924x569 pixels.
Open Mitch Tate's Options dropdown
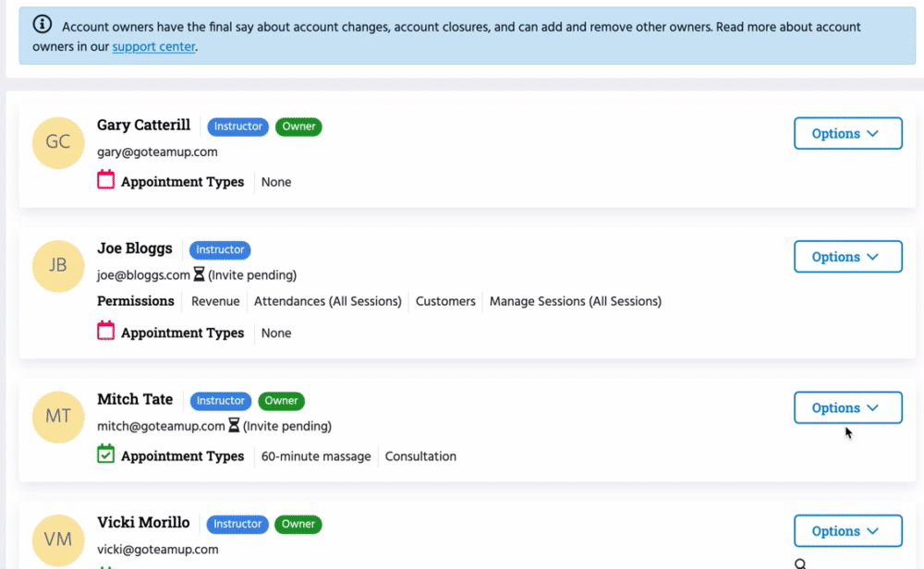pos(847,407)
